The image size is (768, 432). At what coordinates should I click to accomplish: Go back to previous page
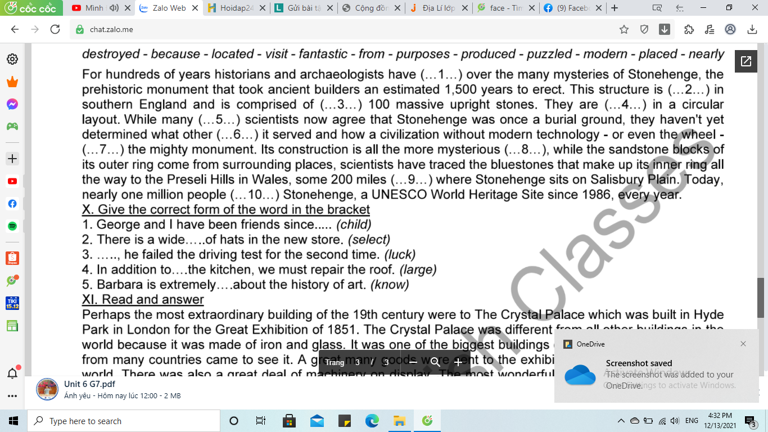15,29
